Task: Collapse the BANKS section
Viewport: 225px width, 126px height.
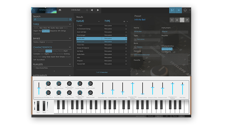Action: click(x=70, y=38)
